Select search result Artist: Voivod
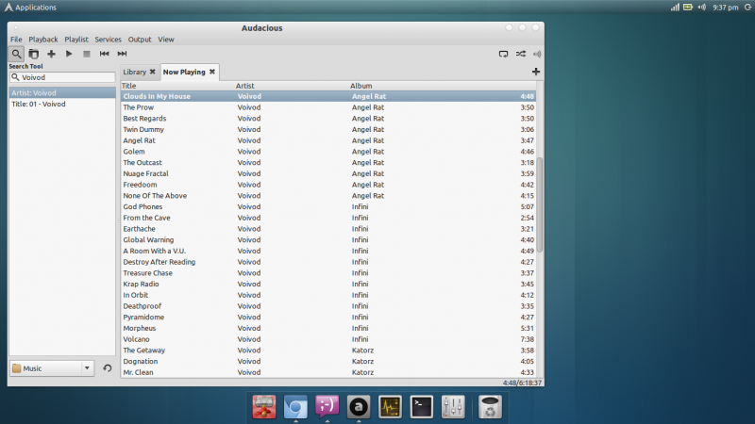Screen dimensions: 755x424 [62, 92]
